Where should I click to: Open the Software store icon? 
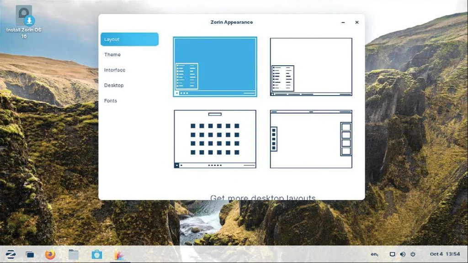click(x=97, y=254)
